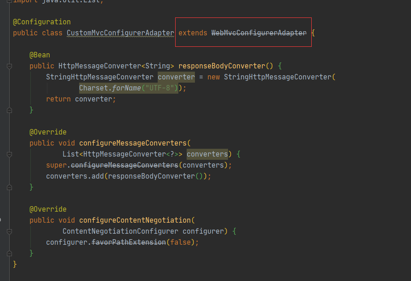Click the highlighted 'converter' variable declaration
The width and height of the screenshot is (411, 281).
click(176, 77)
